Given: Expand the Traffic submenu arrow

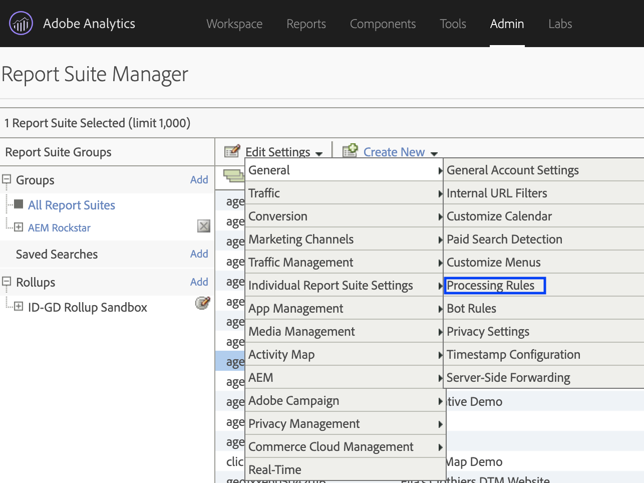Looking at the screenshot, I should click(x=441, y=193).
